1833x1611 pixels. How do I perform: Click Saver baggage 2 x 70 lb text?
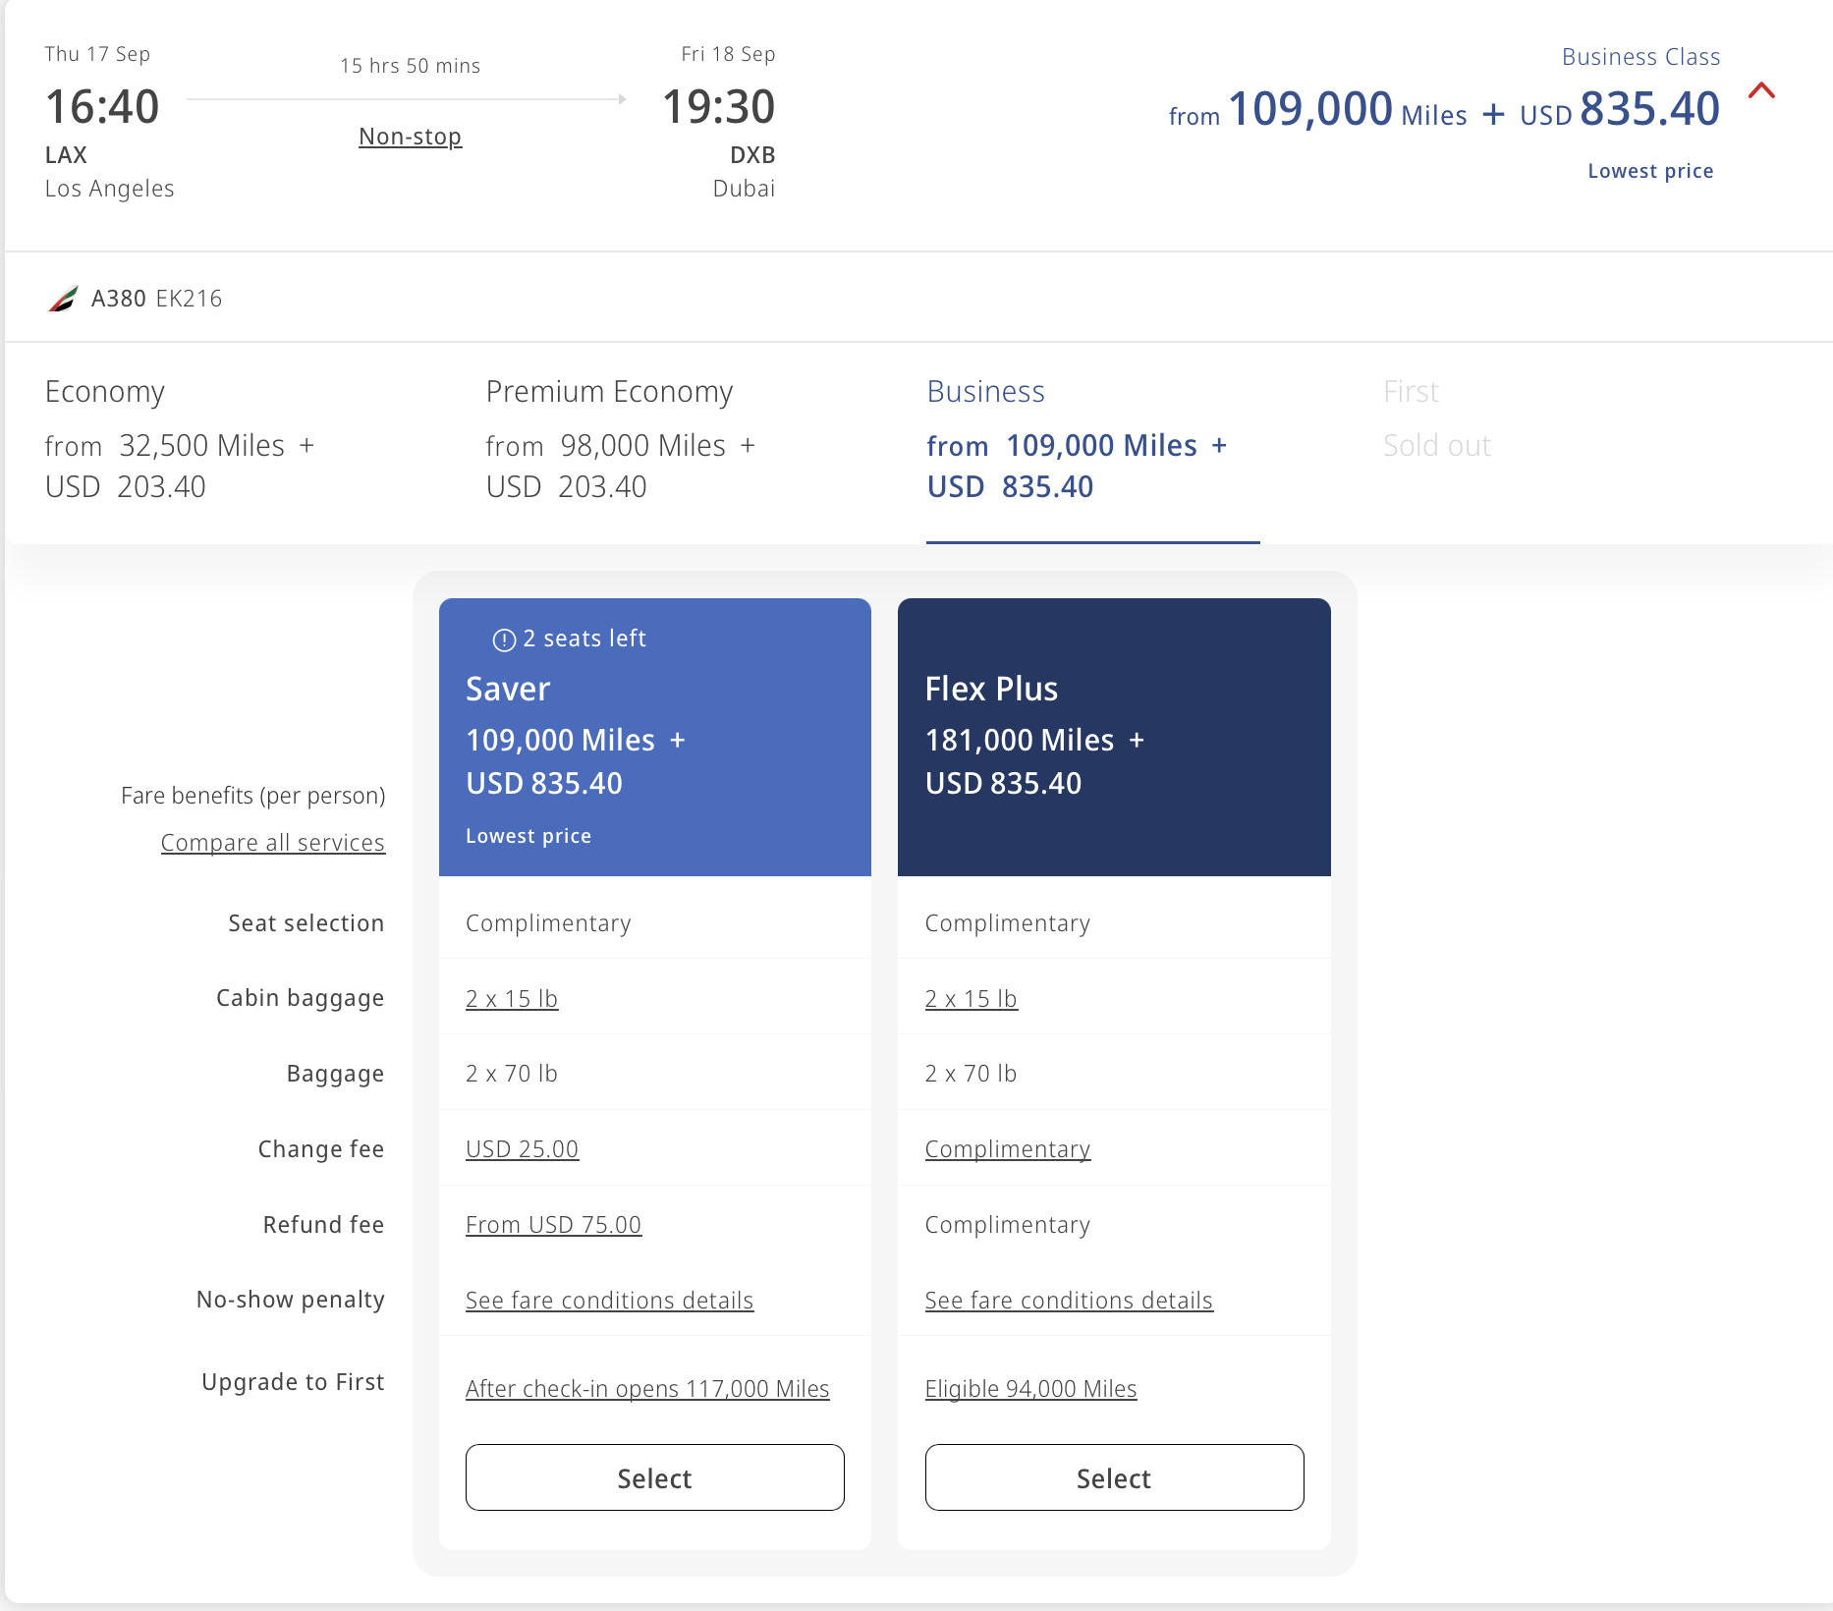tap(512, 1074)
